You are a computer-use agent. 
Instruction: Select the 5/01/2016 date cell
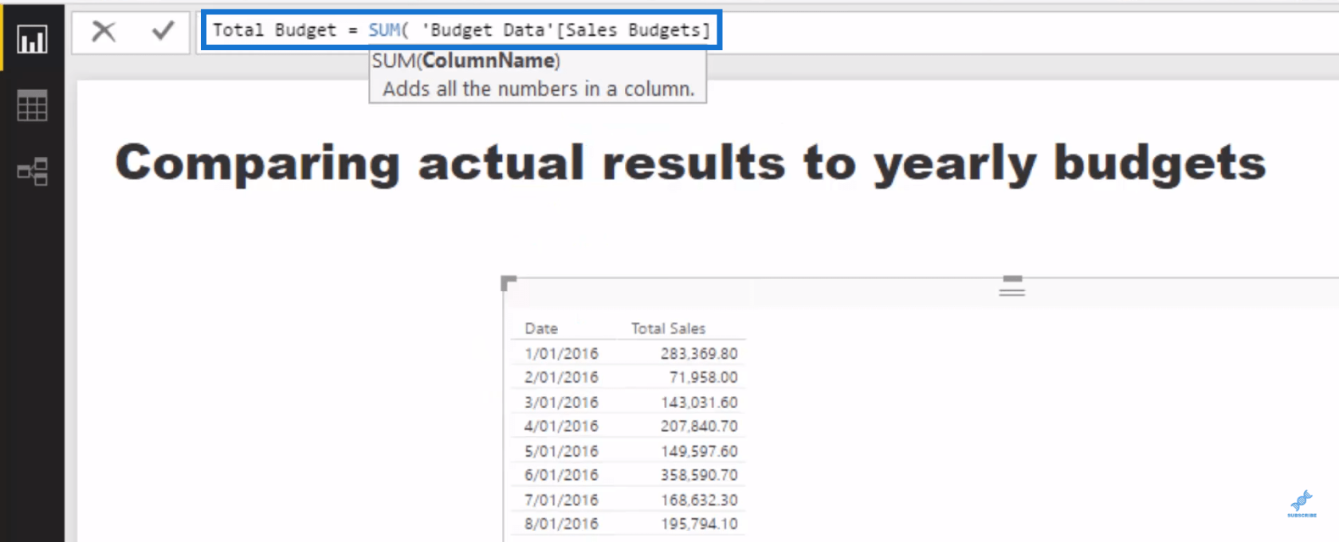pos(561,451)
